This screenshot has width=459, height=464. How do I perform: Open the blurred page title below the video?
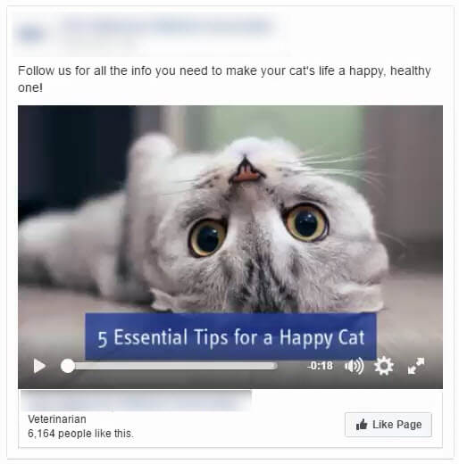136,401
